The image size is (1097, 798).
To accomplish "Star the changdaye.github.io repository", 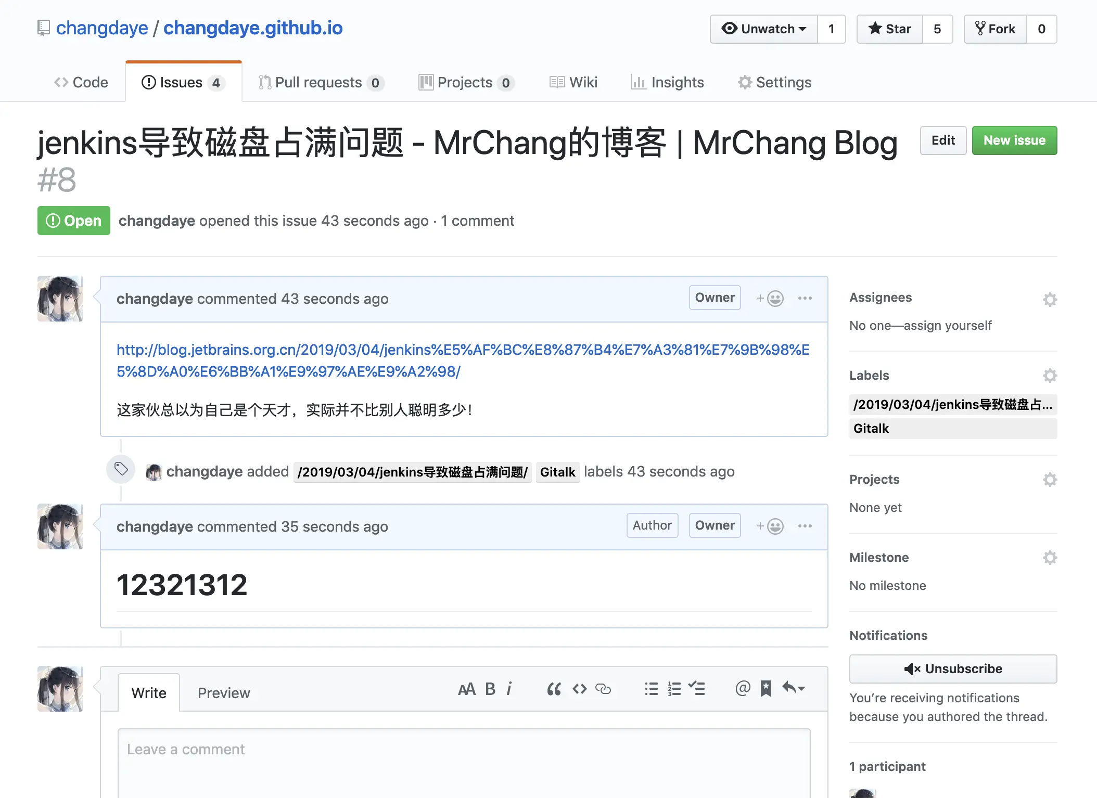I will [x=890, y=29].
